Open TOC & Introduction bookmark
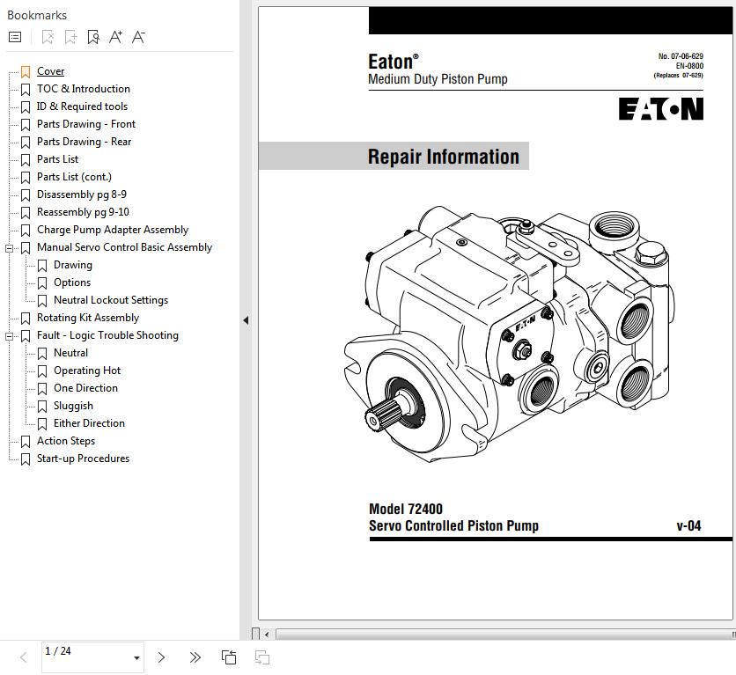This screenshot has height=675, width=736. [x=84, y=89]
